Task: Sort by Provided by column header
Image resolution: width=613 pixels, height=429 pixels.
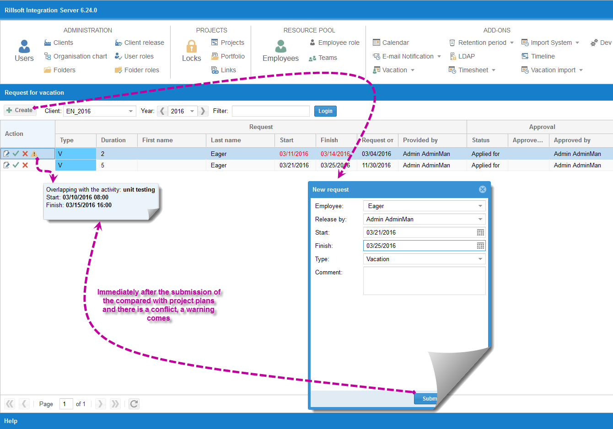Action: 432,140
